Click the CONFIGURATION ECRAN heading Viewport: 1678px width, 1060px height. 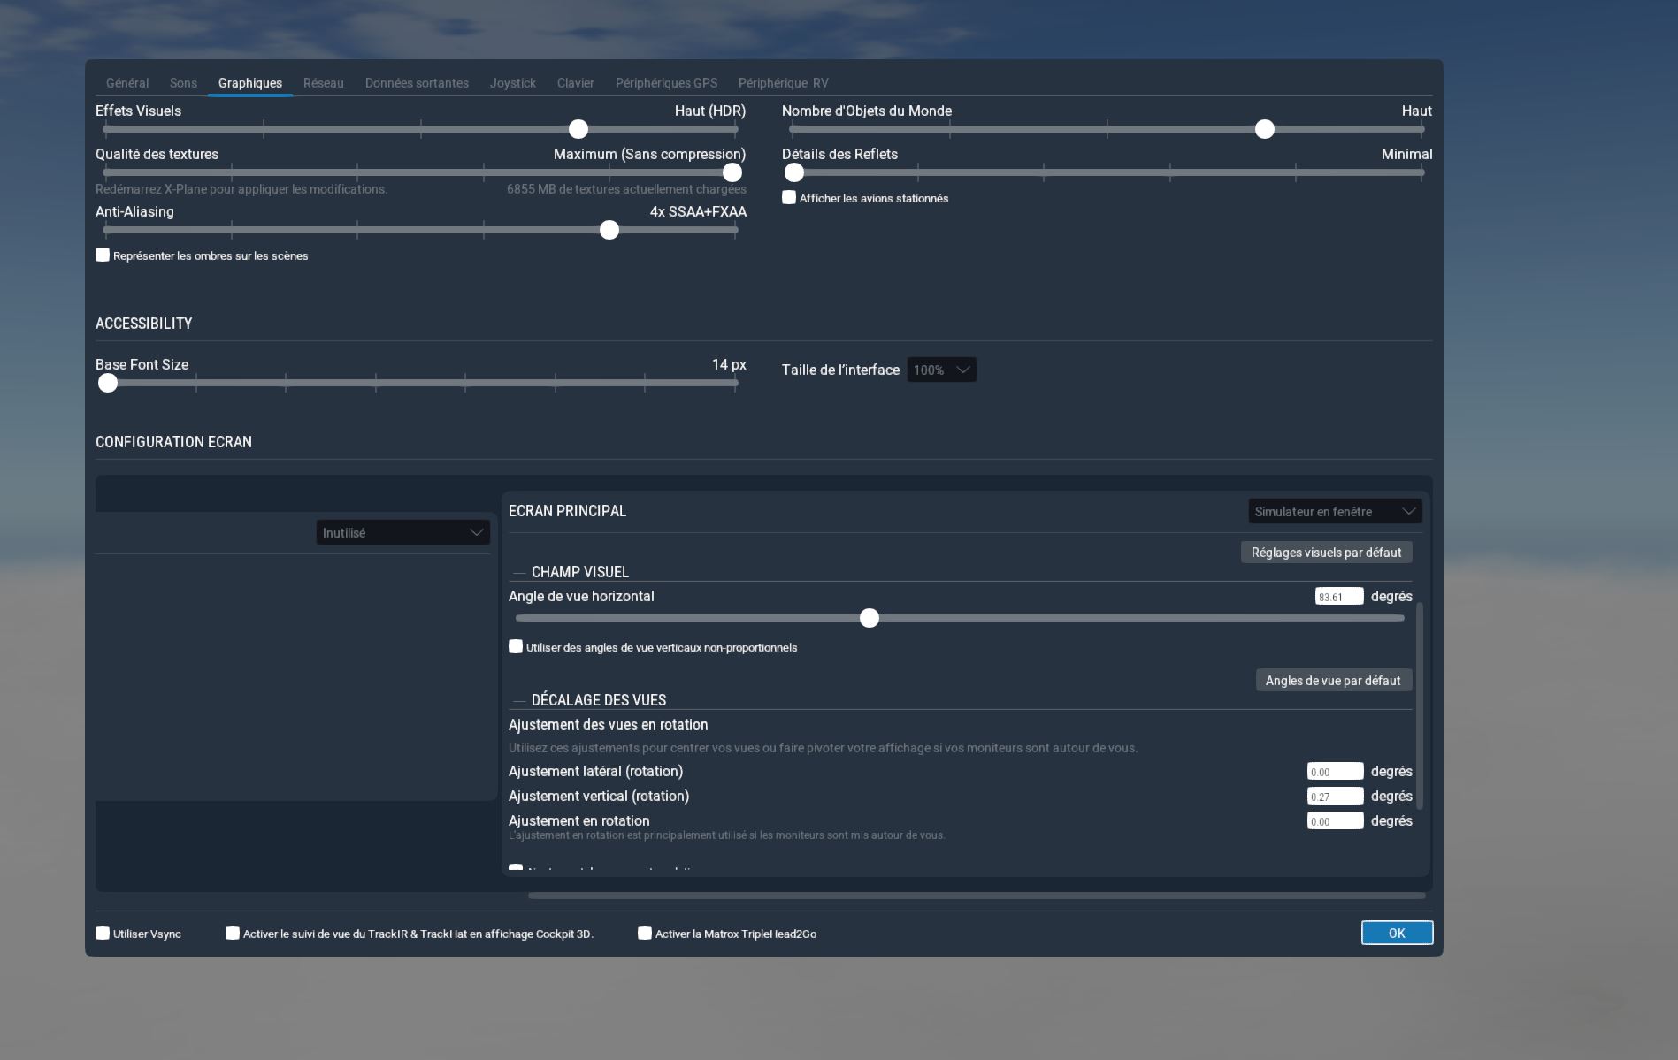[173, 442]
